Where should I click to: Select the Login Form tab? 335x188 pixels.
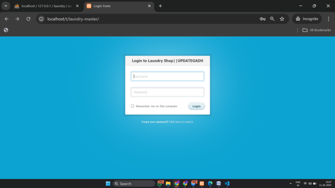[x=118, y=6]
